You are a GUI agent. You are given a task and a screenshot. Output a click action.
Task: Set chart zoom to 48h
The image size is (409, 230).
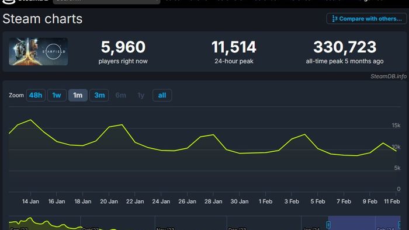pos(36,95)
